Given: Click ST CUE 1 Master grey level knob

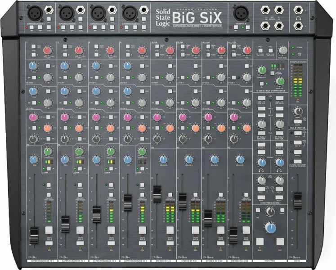Looking at the screenshot, I should click(x=262, y=124).
